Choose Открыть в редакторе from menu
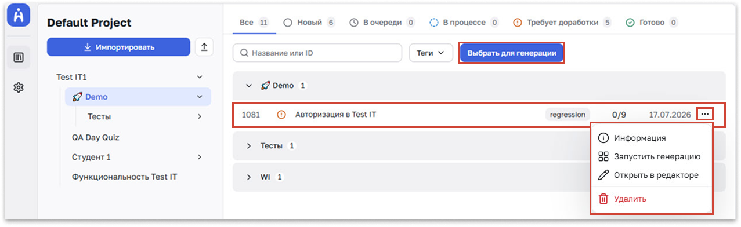741x227 pixels. [652, 175]
